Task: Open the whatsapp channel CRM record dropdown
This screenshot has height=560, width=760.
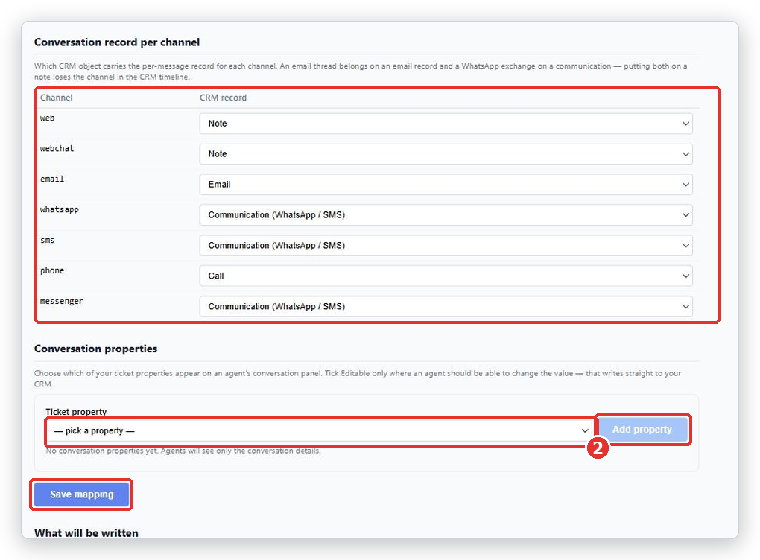Action: point(446,215)
